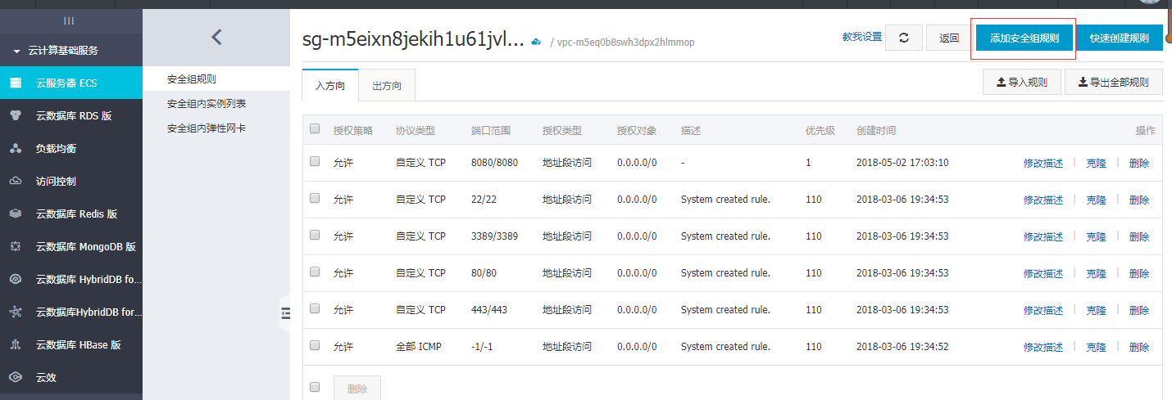
Task: Click the 云数据库HybridDB for... icon
Action: click(15, 312)
